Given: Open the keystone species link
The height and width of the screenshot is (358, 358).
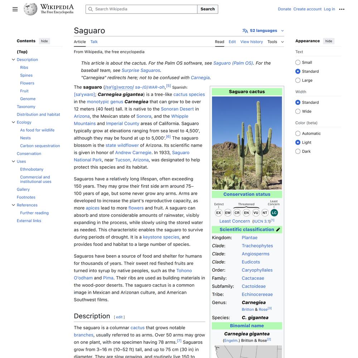Looking at the screenshot, I should (x=161, y=237).
